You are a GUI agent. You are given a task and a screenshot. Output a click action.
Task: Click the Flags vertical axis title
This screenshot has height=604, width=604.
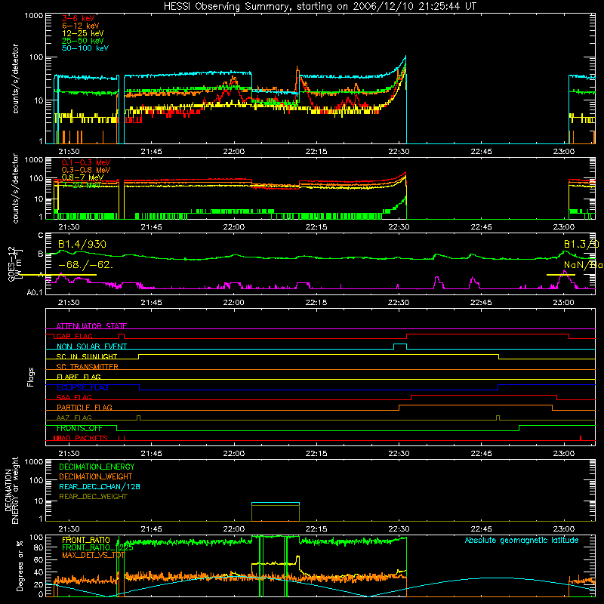coord(31,377)
